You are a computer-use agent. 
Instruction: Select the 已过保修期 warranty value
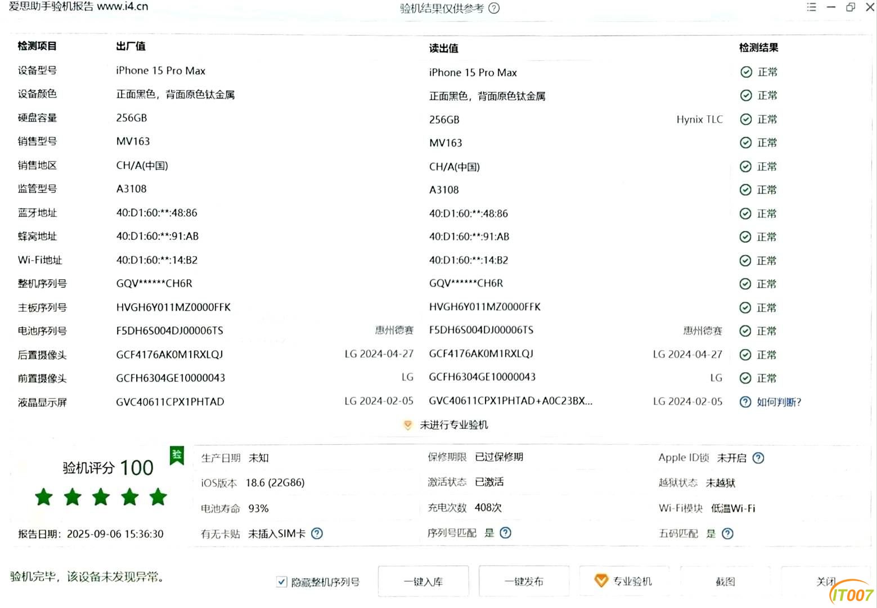tap(499, 457)
